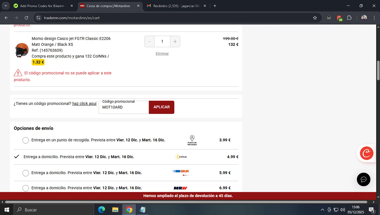Click the address bar URL
Image resolution: width=380 pixels, height=215 pixels.
72,18
